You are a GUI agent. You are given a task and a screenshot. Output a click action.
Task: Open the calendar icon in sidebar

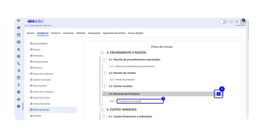(x=18, y=35)
